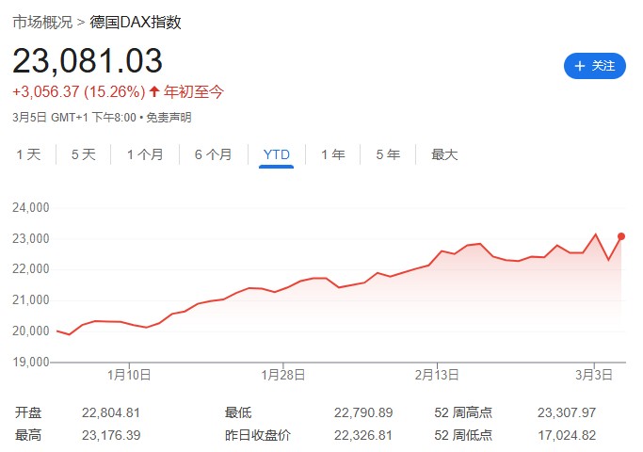Click the 2月13日 date axis label
The width and height of the screenshot is (643, 452).
pos(437,375)
